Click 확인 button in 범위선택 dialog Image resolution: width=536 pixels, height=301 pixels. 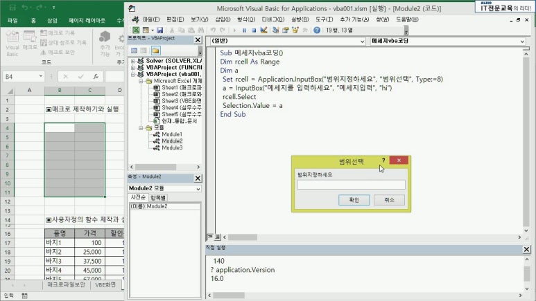point(354,200)
